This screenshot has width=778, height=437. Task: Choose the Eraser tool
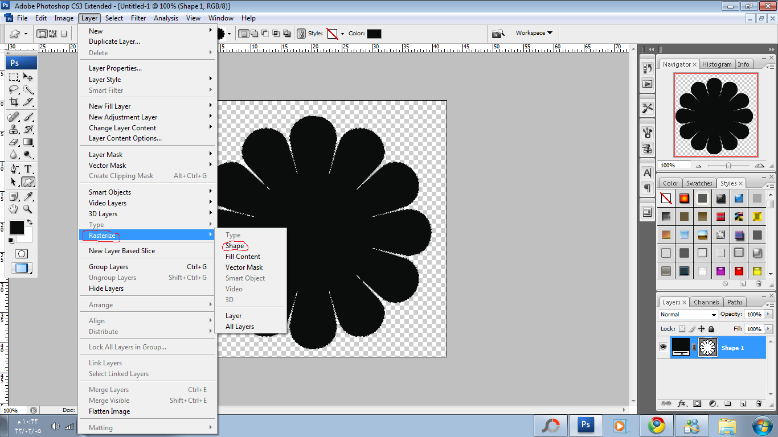coord(14,142)
